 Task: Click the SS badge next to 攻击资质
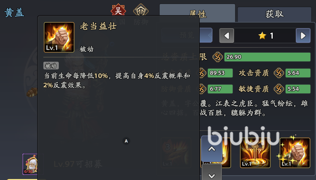point(279,73)
